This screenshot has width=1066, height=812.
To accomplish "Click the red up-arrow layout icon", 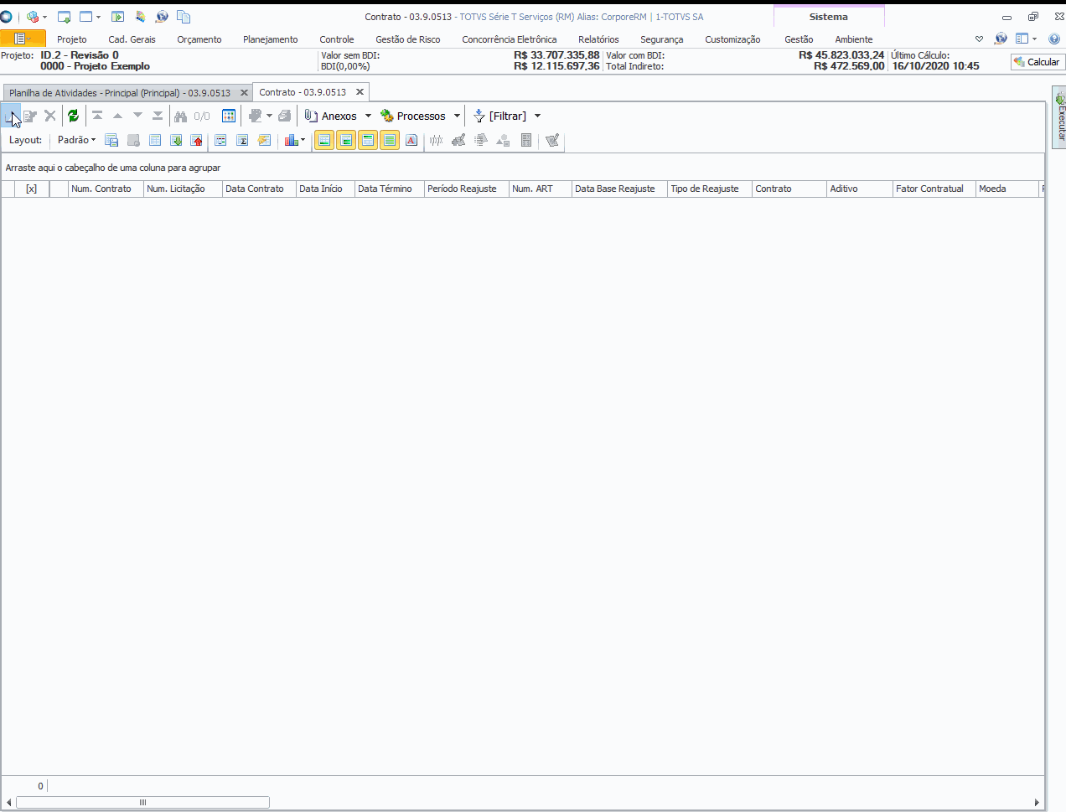I will coord(197,141).
